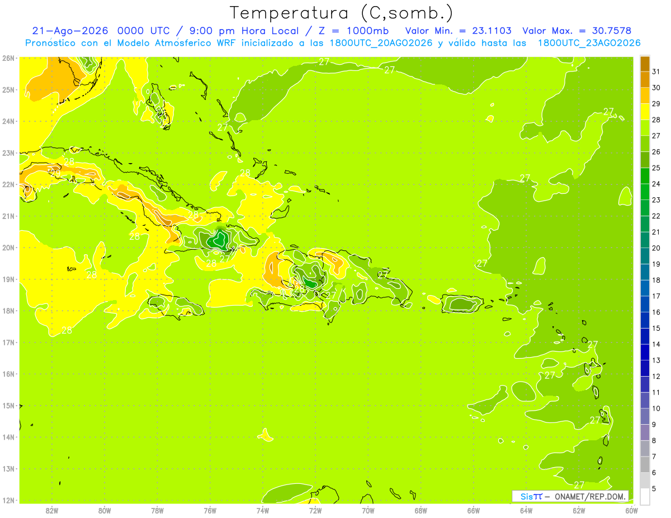
Task: Click the 16N latitude label
Action: 8,374
